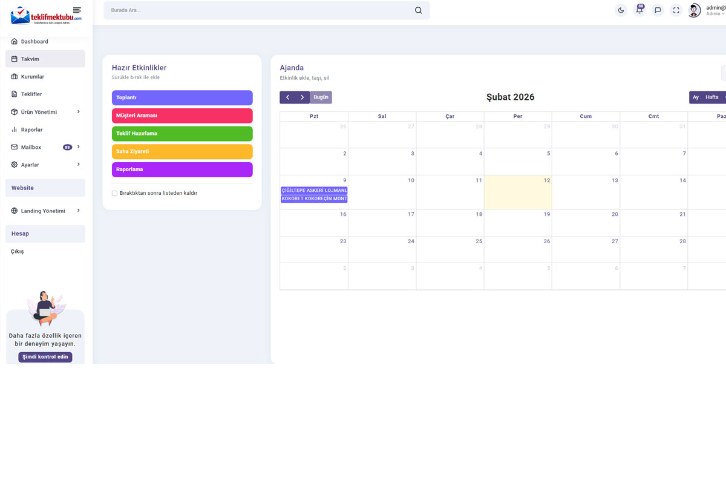Image resolution: width=726 pixels, height=484 pixels.
Task: Collapse sidebar with hamburger menu icon
Action: 77,10
